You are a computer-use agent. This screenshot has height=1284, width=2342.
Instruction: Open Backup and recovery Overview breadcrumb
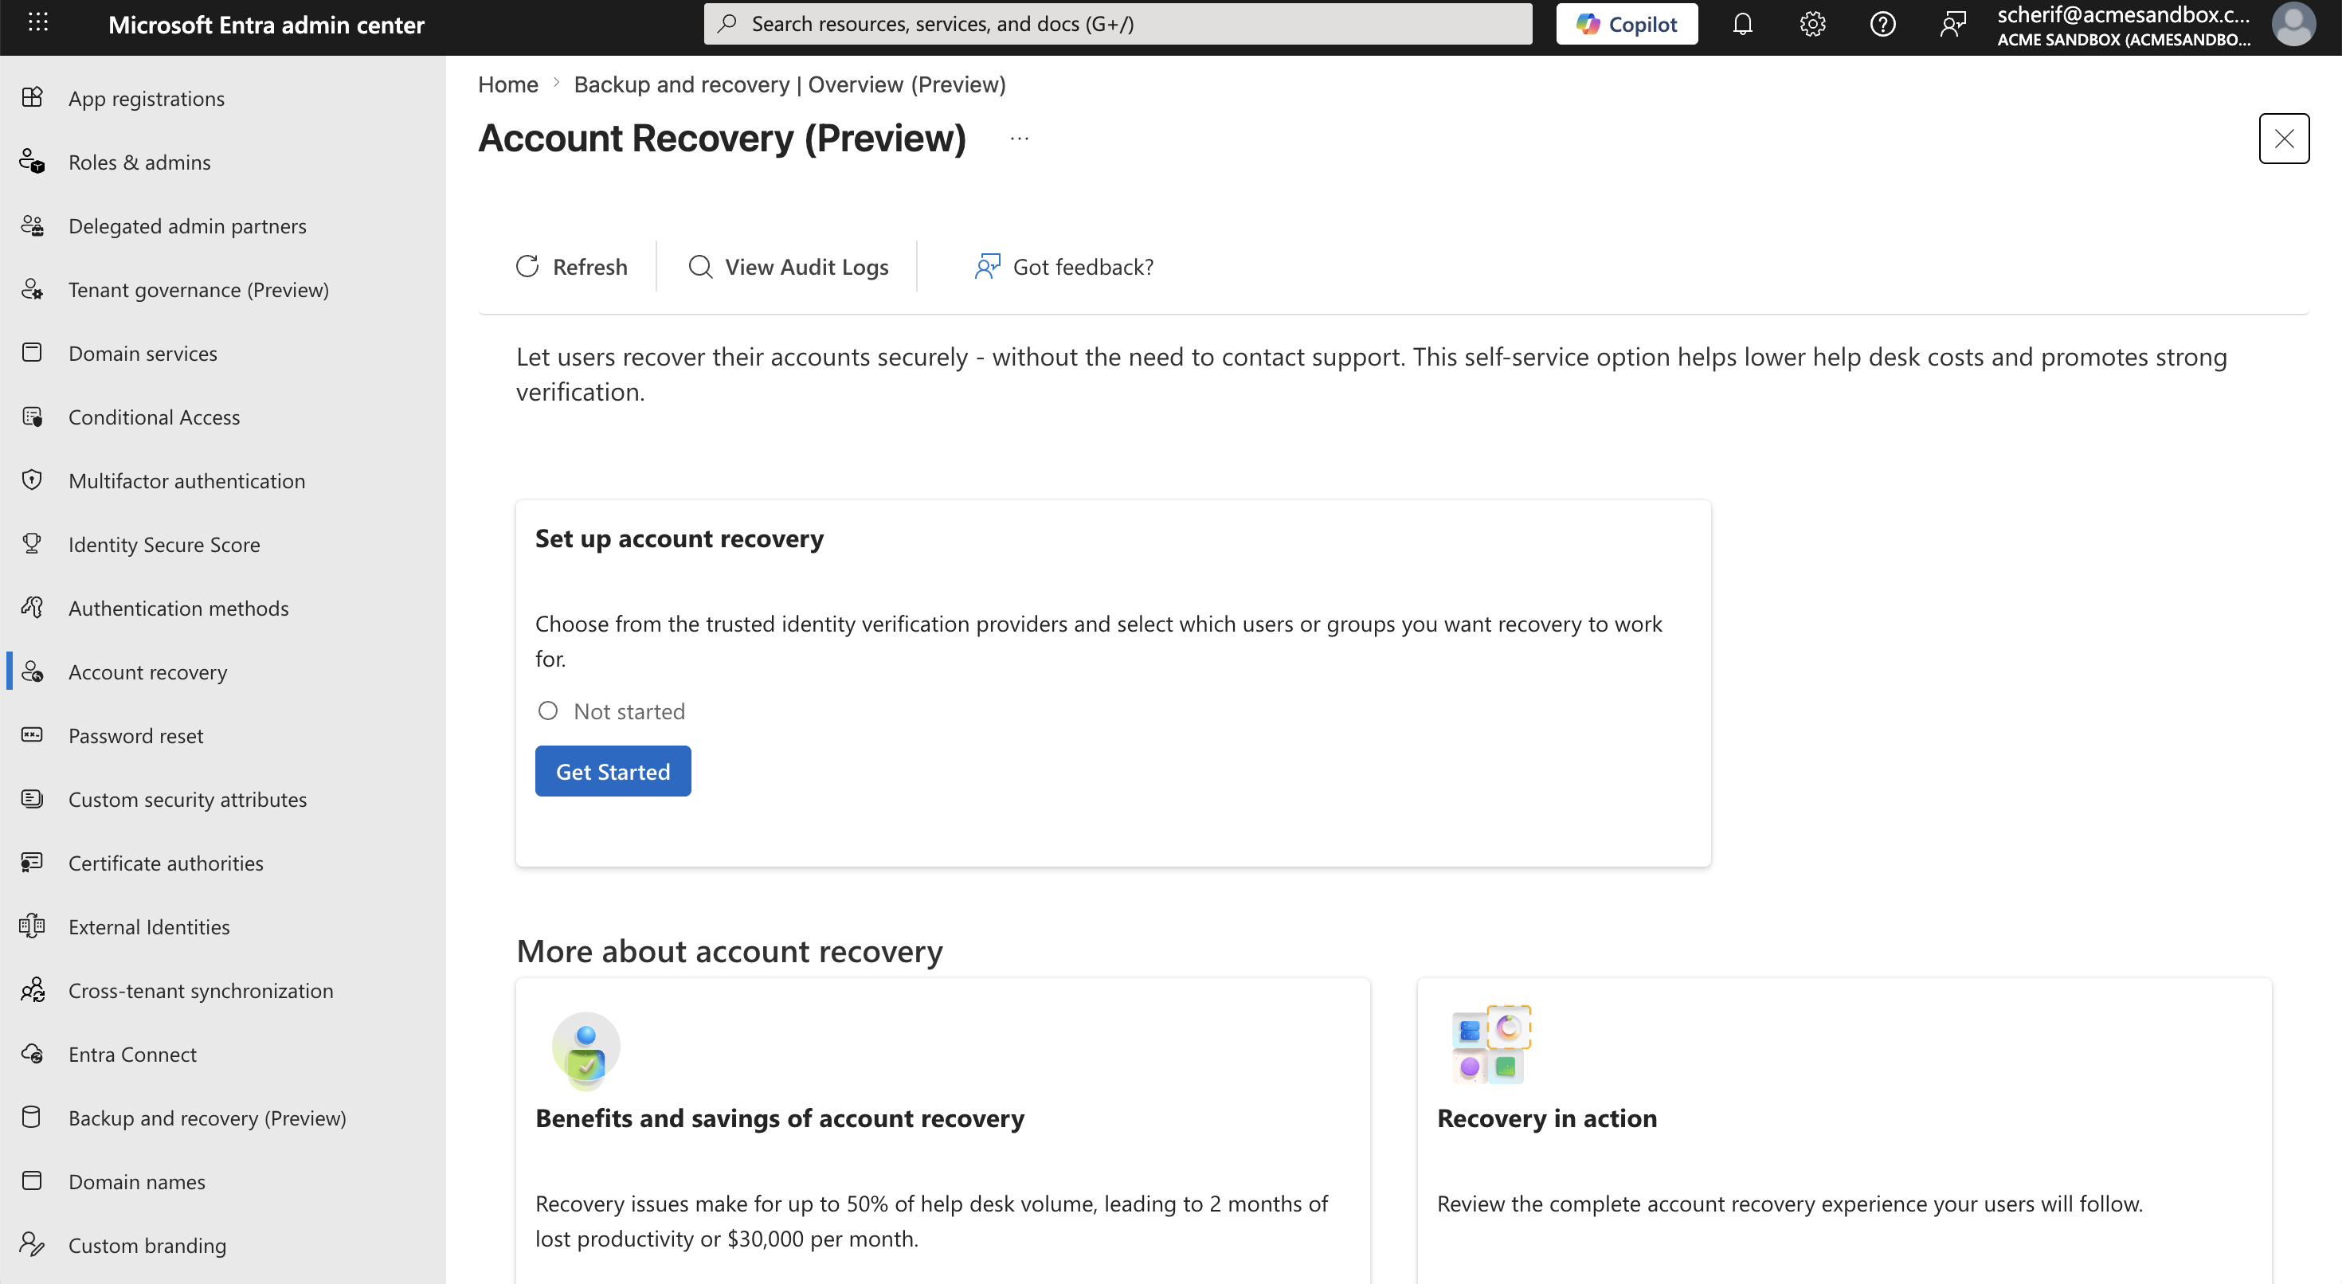[x=789, y=84]
